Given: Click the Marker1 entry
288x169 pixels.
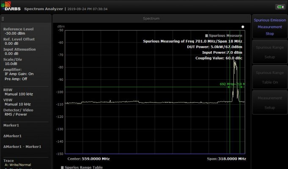Looking at the screenshot, I should [11, 125].
